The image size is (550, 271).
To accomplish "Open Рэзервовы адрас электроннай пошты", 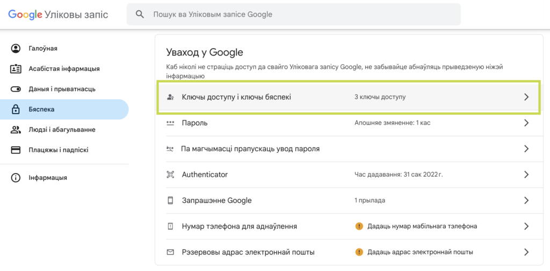I will 349,252.
